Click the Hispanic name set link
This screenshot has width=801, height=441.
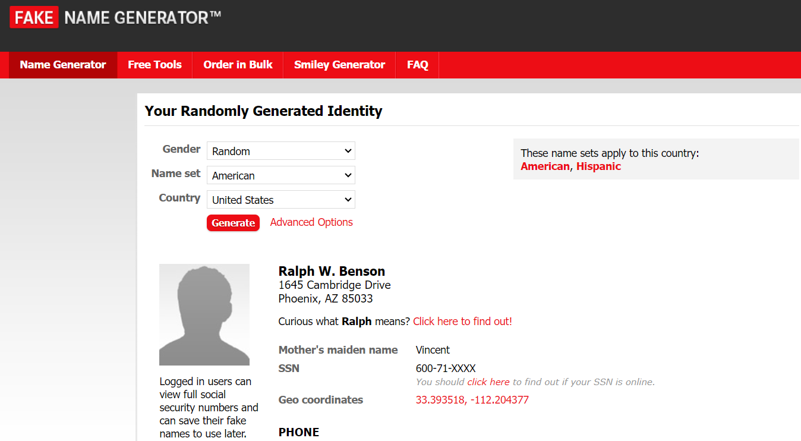tap(598, 166)
